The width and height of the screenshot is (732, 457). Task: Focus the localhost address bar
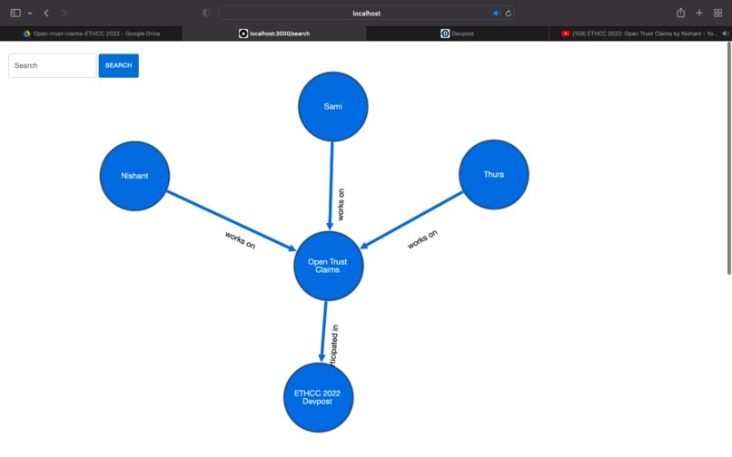pos(366,13)
